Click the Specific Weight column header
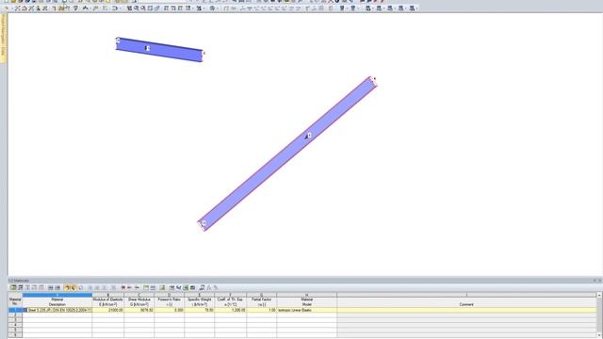Image resolution: width=603 pixels, height=339 pixels. tap(199, 301)
